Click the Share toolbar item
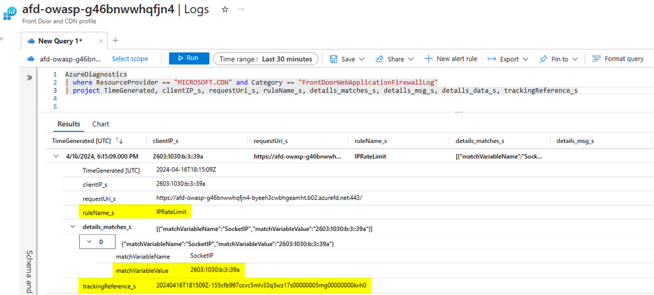Screen dimensions: 654x295 point(390,59)
